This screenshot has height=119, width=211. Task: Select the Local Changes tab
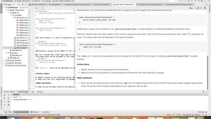pyautogui.click(x=23, y=92)
